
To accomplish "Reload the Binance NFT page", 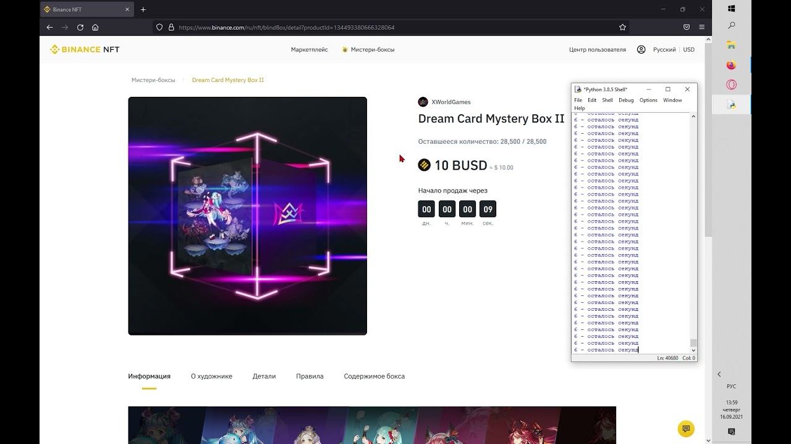I will 80,27.
